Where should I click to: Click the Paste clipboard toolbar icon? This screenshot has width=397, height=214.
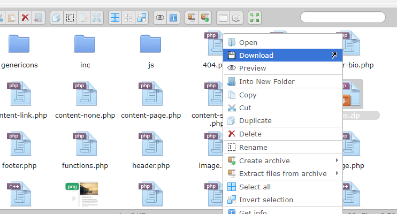(12, 18)
